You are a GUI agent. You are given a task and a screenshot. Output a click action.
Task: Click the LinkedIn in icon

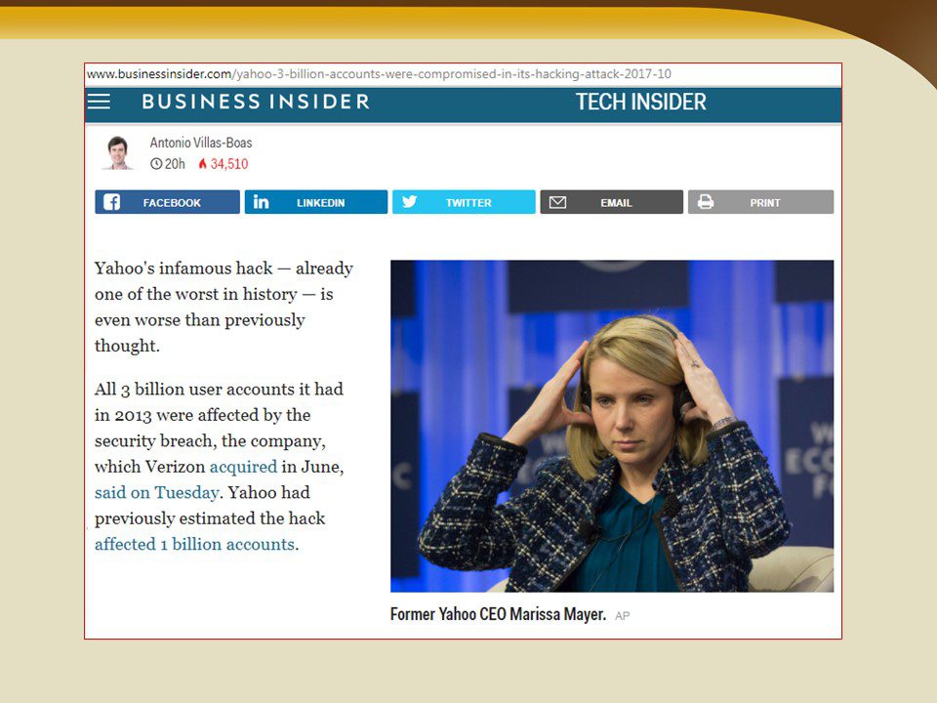(x=262, y=202)
